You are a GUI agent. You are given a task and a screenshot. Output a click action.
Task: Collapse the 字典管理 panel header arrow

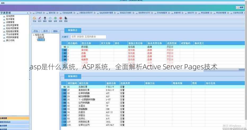(28, 13)
